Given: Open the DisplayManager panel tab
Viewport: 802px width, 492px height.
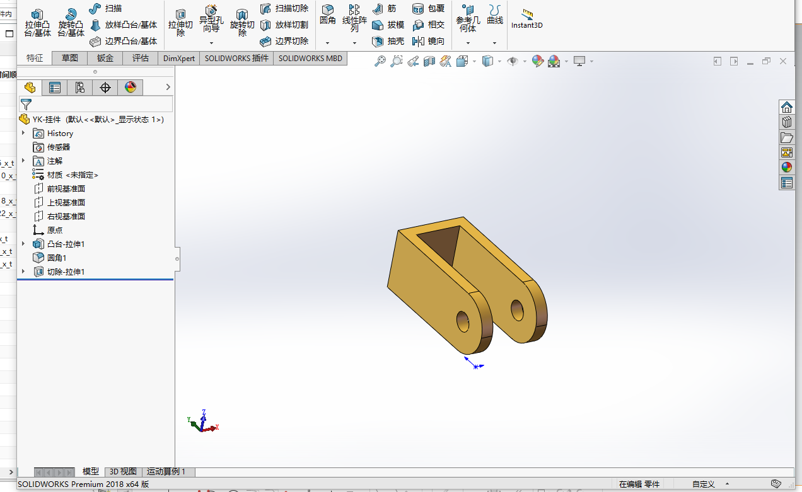Looking at the screenshot, I should pos(131,88).
